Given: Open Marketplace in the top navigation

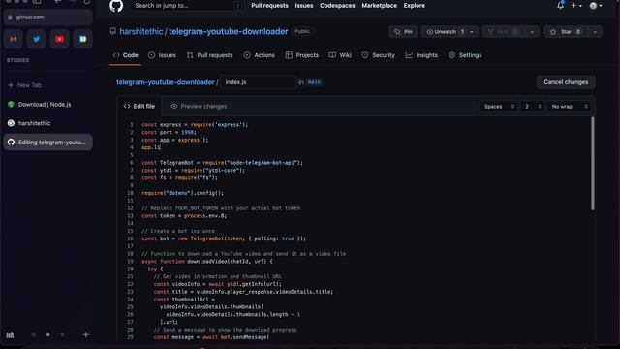Looking at the screenshot, I should 379,6.
